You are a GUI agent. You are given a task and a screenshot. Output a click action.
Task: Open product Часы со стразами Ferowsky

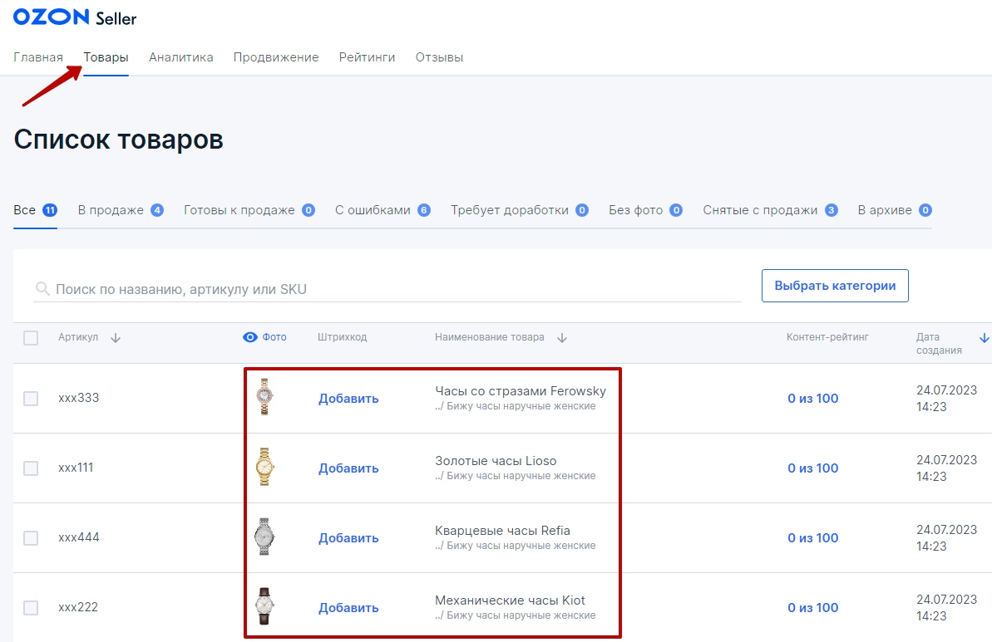click(520, 391)
